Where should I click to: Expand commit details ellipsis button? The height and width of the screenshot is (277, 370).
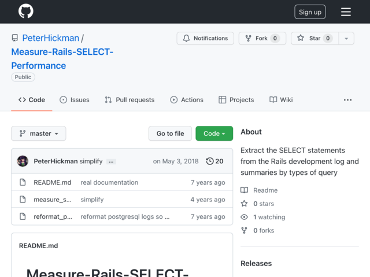point(111,162)
